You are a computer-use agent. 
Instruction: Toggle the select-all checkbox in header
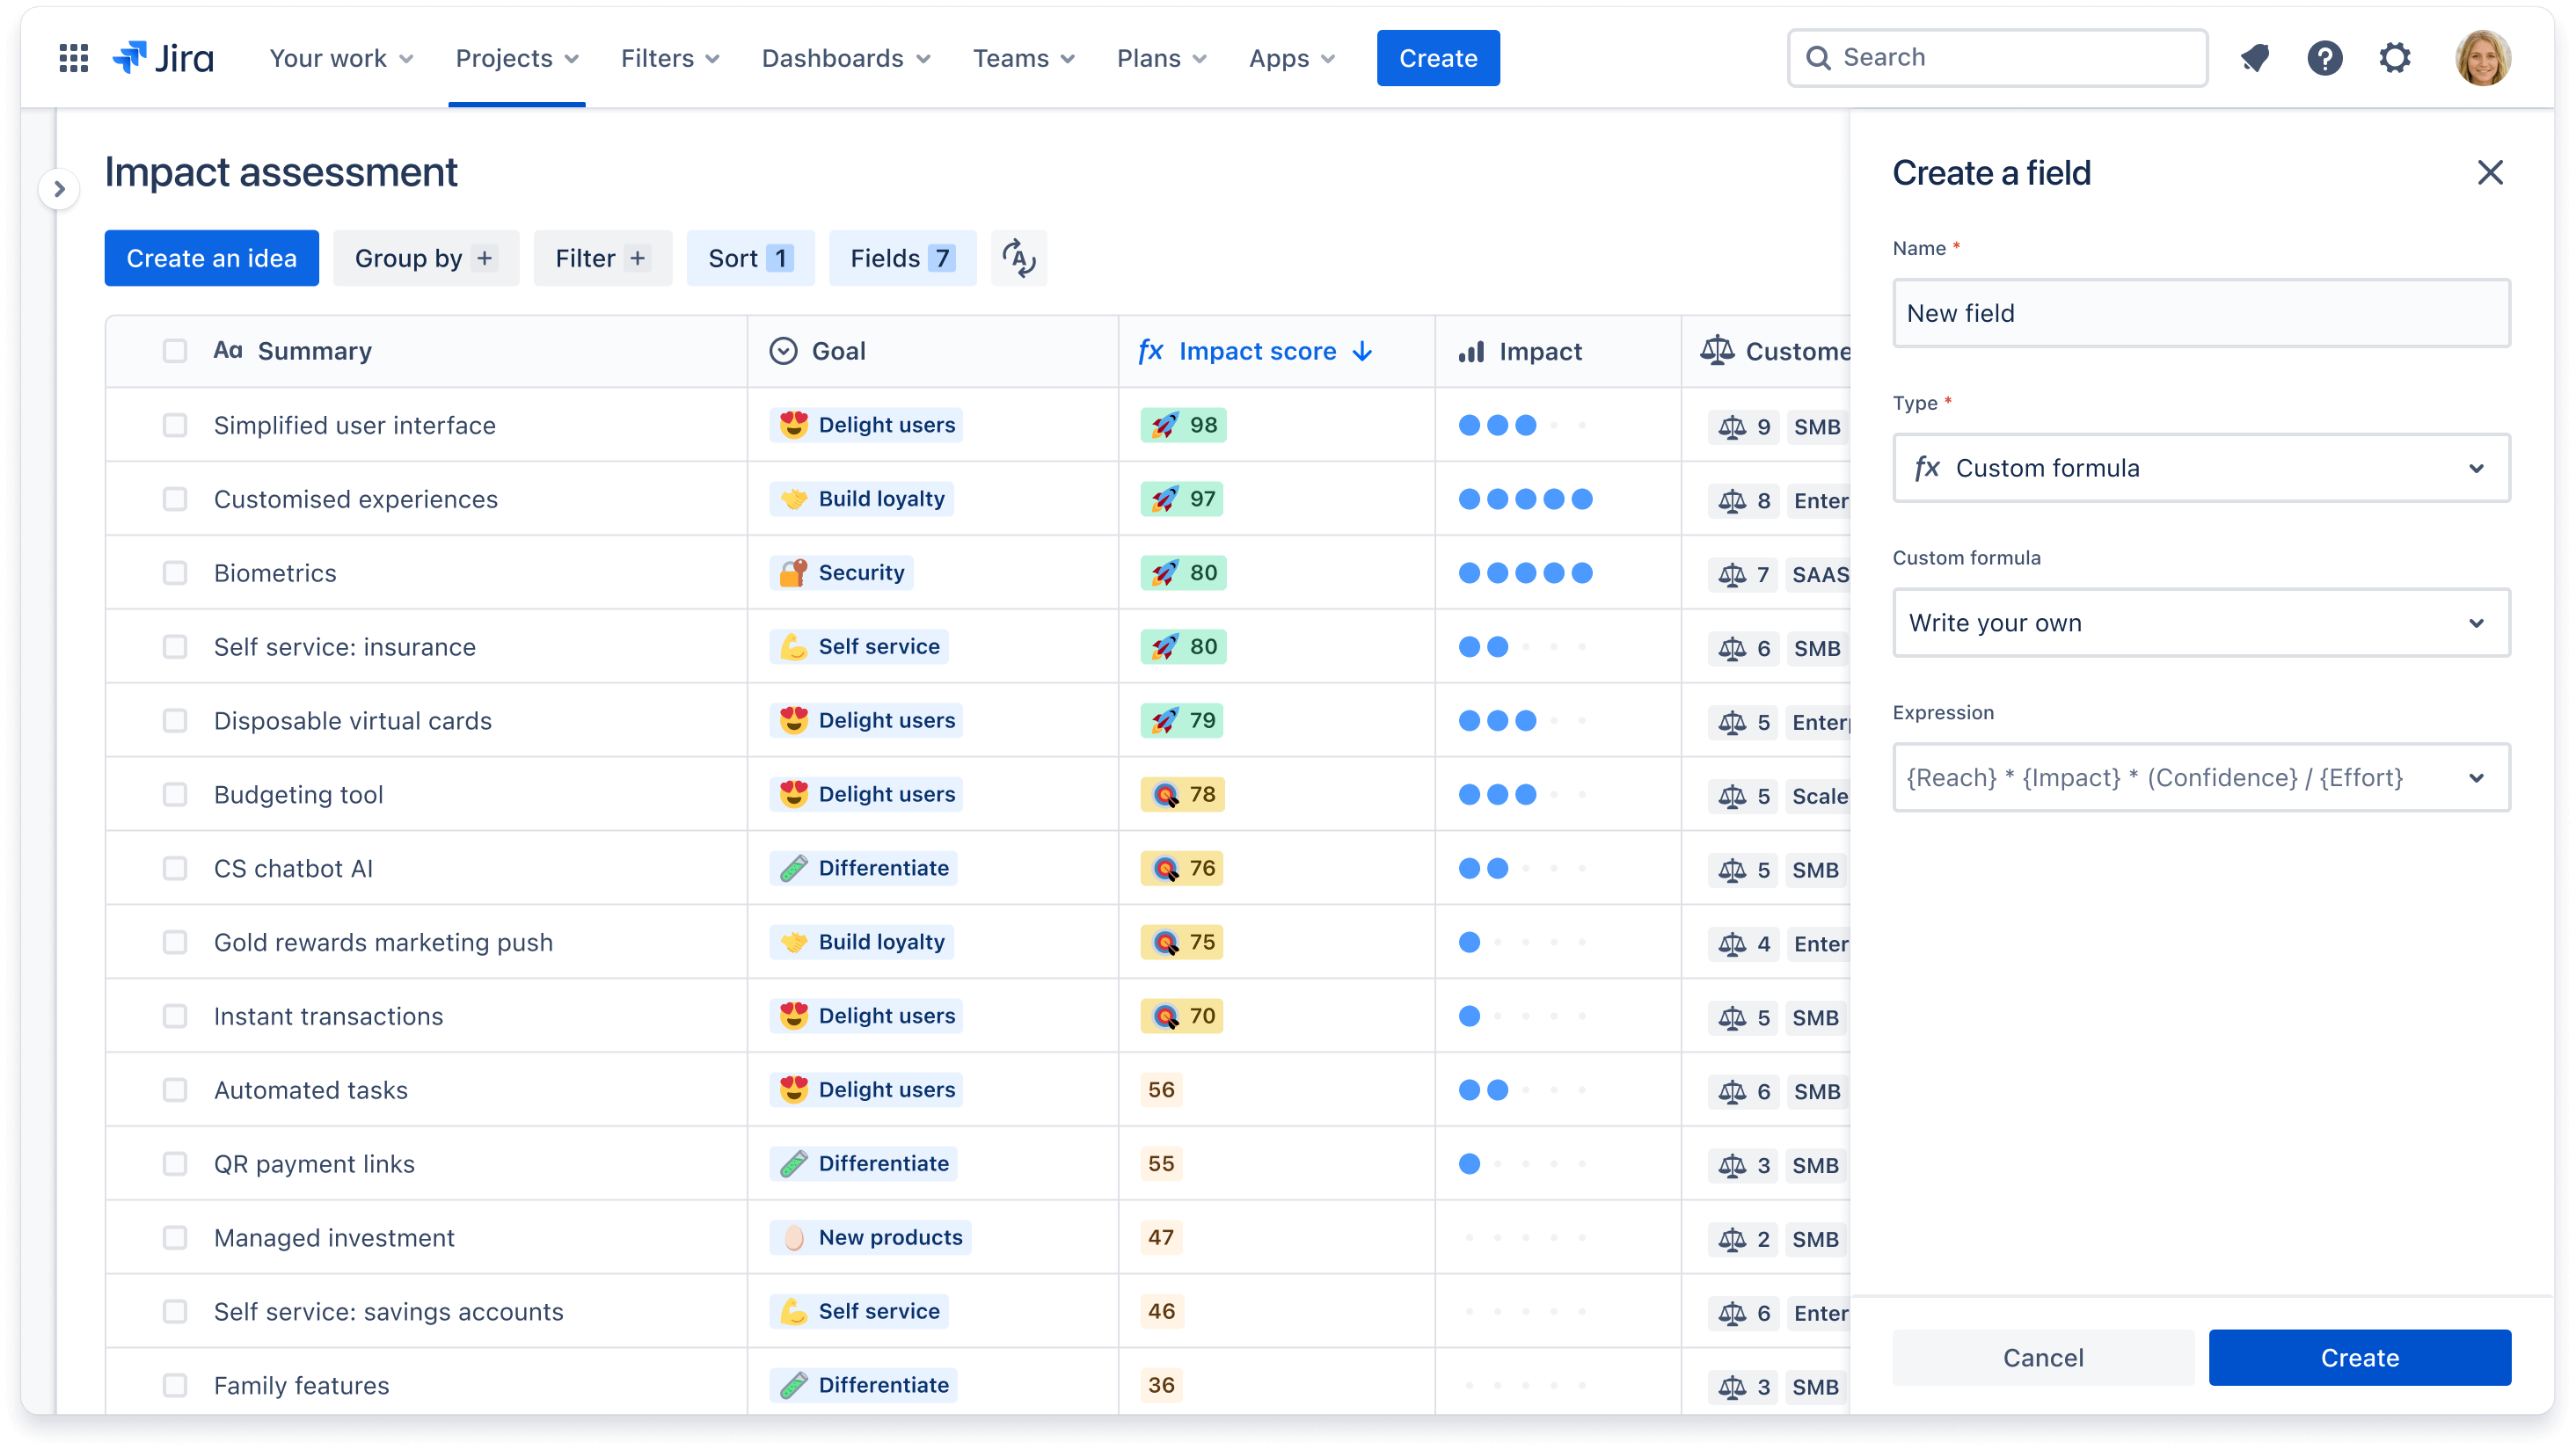click(x=175, y=348)
